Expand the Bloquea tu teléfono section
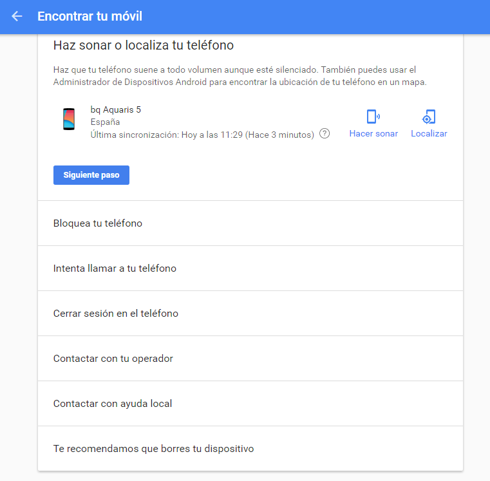This screenshot has width=490, height=481. pyautogui.click(x=98, y=223)
